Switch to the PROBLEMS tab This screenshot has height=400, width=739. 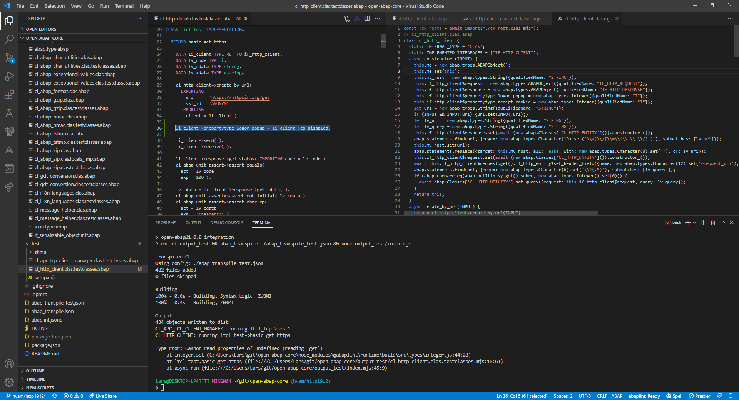point(166,223)
